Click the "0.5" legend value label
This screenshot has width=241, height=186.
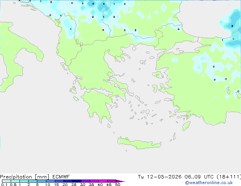tap(13, 184)
